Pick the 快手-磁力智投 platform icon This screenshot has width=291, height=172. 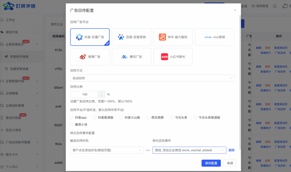click(x=163, y=37)
